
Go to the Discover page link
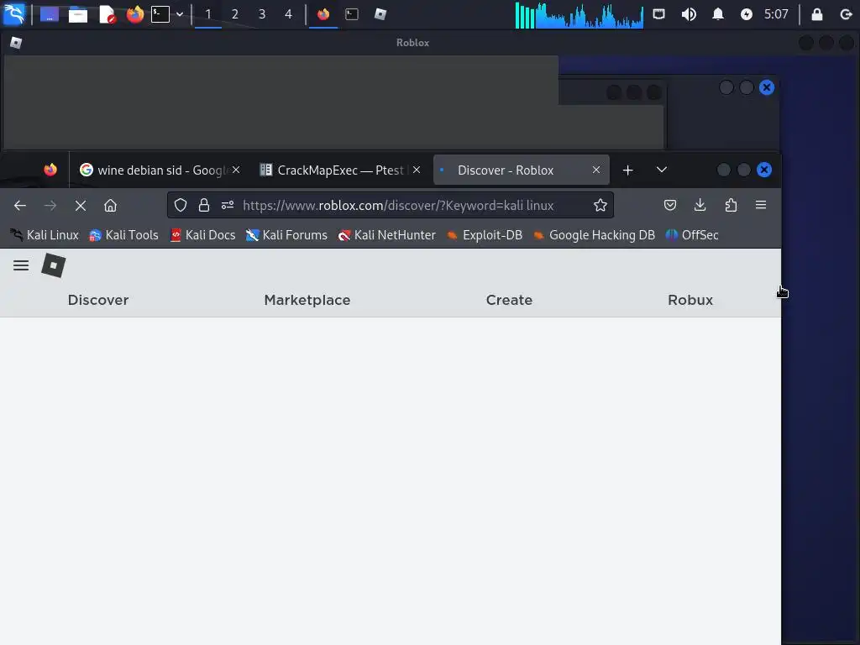pos(98,300)
